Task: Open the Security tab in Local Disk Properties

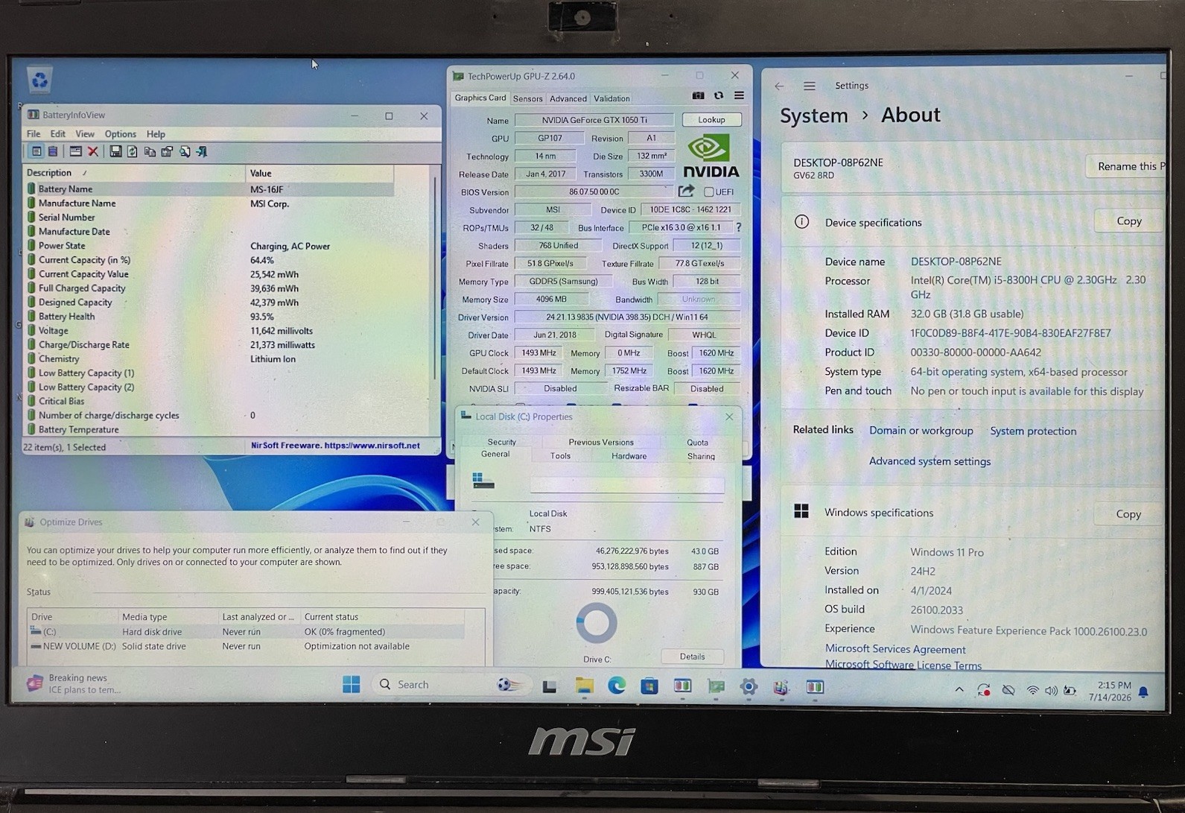Action: click(x=501, y=442)
